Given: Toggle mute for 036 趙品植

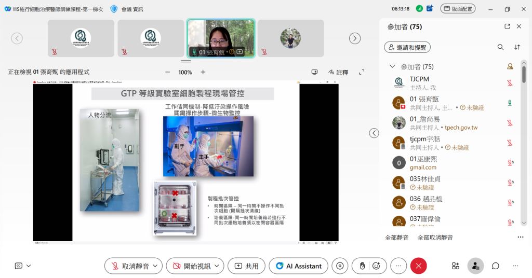Looking at the screenshot, I should click(x=510, y=203).
